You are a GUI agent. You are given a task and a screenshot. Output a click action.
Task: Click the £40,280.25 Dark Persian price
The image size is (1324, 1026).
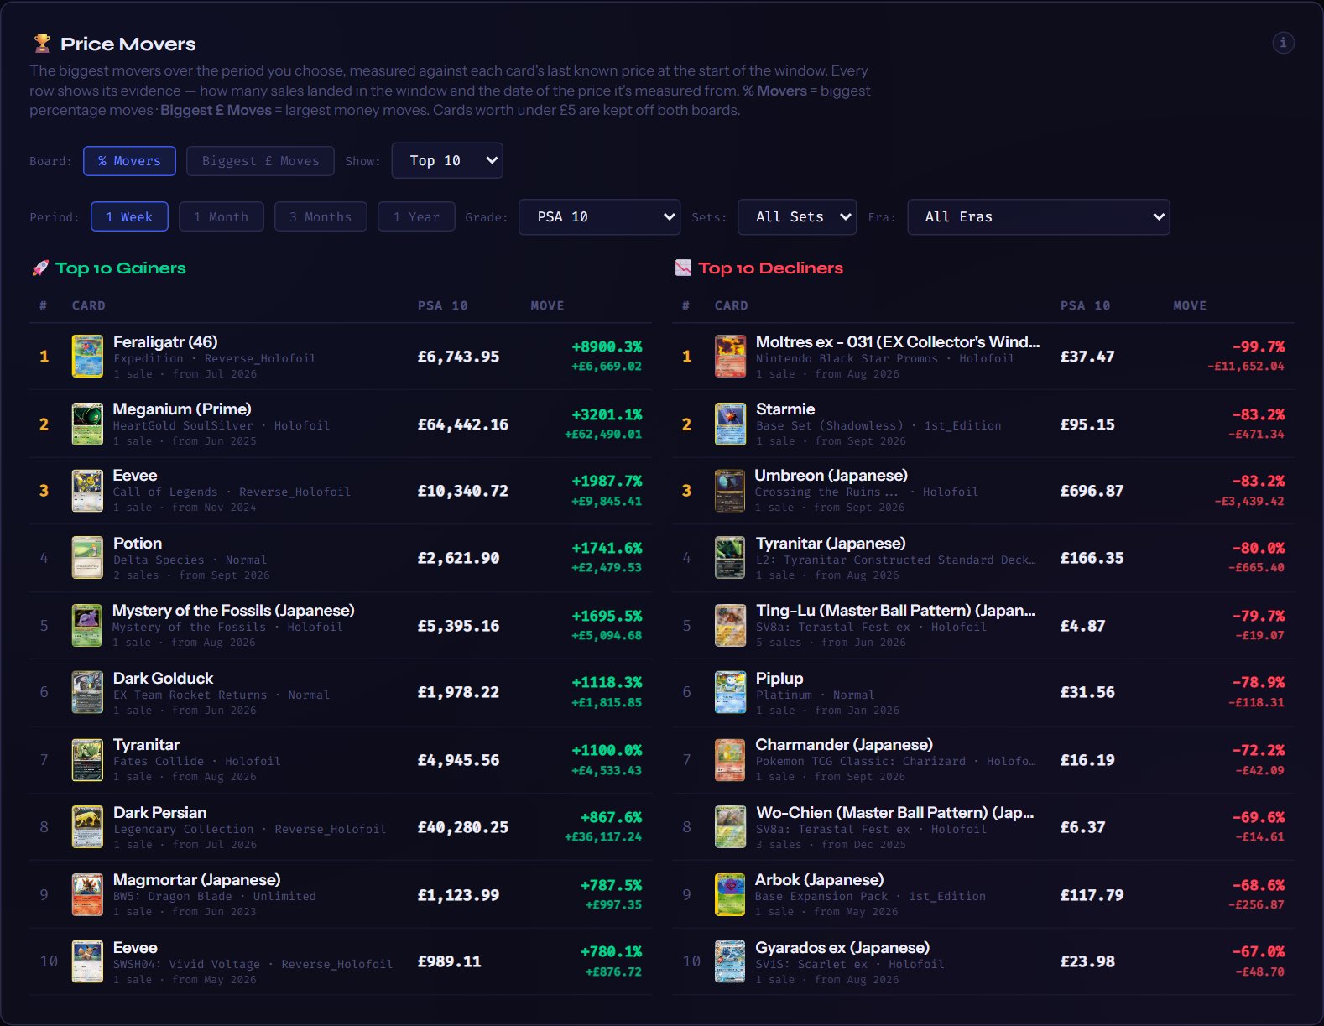pos(463,827)
